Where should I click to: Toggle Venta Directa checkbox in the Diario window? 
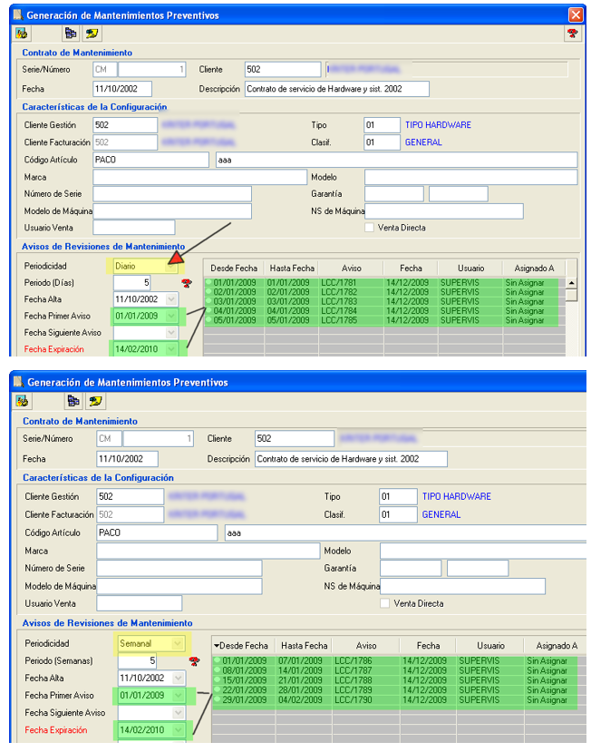click(x=369, y=228)
